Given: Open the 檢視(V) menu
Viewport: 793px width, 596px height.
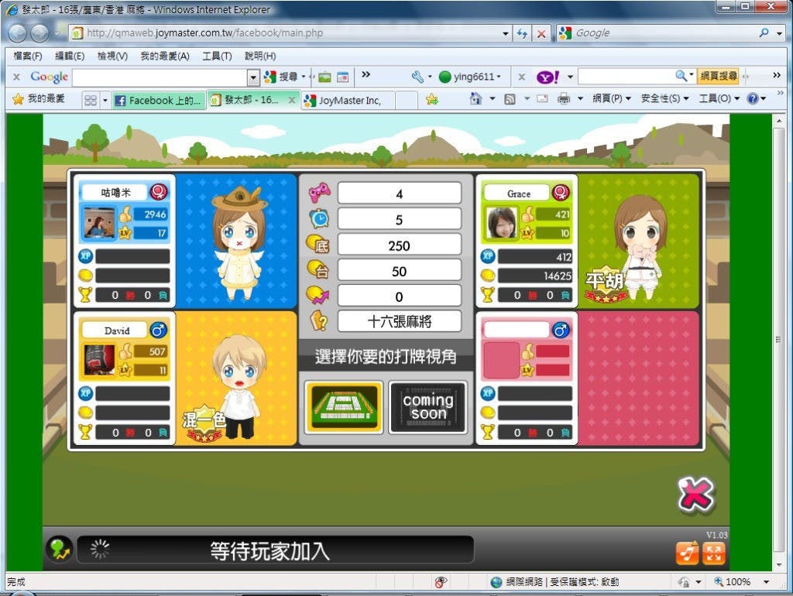Looking at the screenshot, I should (112, 56).
